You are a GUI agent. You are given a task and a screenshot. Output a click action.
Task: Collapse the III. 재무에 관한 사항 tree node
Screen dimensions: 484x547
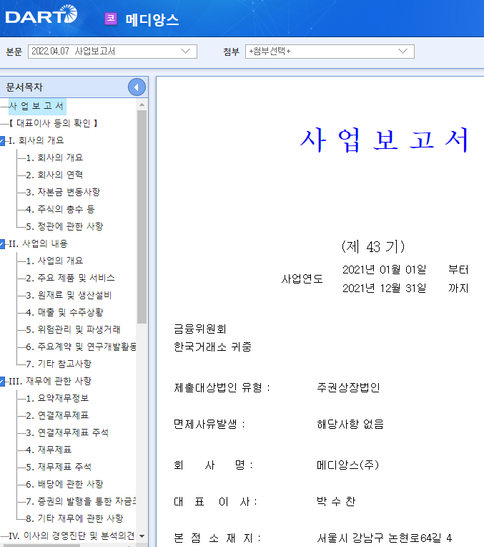coord(2,382)
